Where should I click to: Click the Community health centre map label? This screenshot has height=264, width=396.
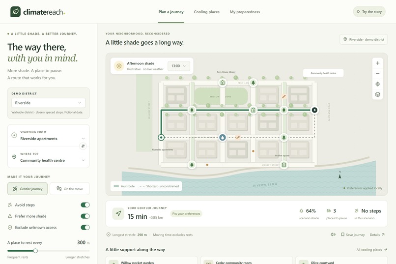pos(323,73)
